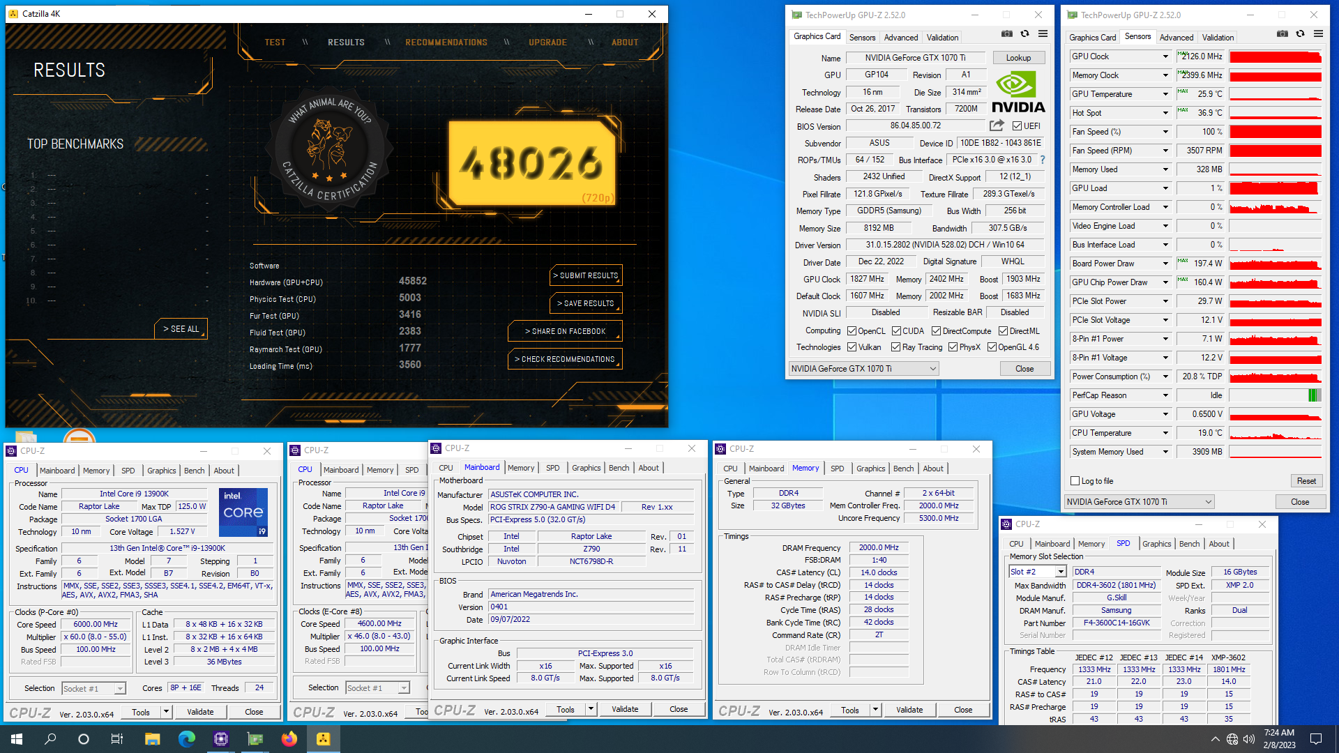Toggle the CUDA checkbox
1339x753 pixels.
896,331
